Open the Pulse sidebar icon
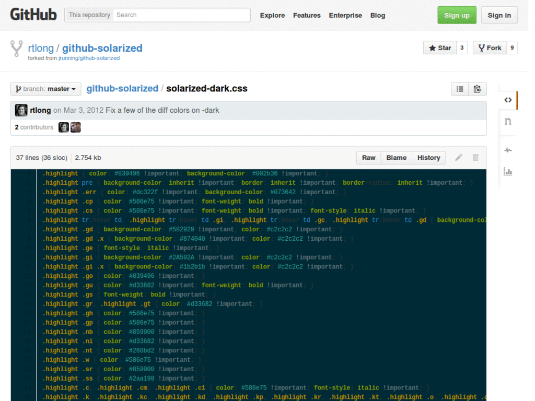535x401 pixels. point(508,150)
